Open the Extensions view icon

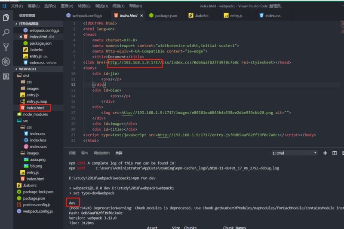coord(6,76)
